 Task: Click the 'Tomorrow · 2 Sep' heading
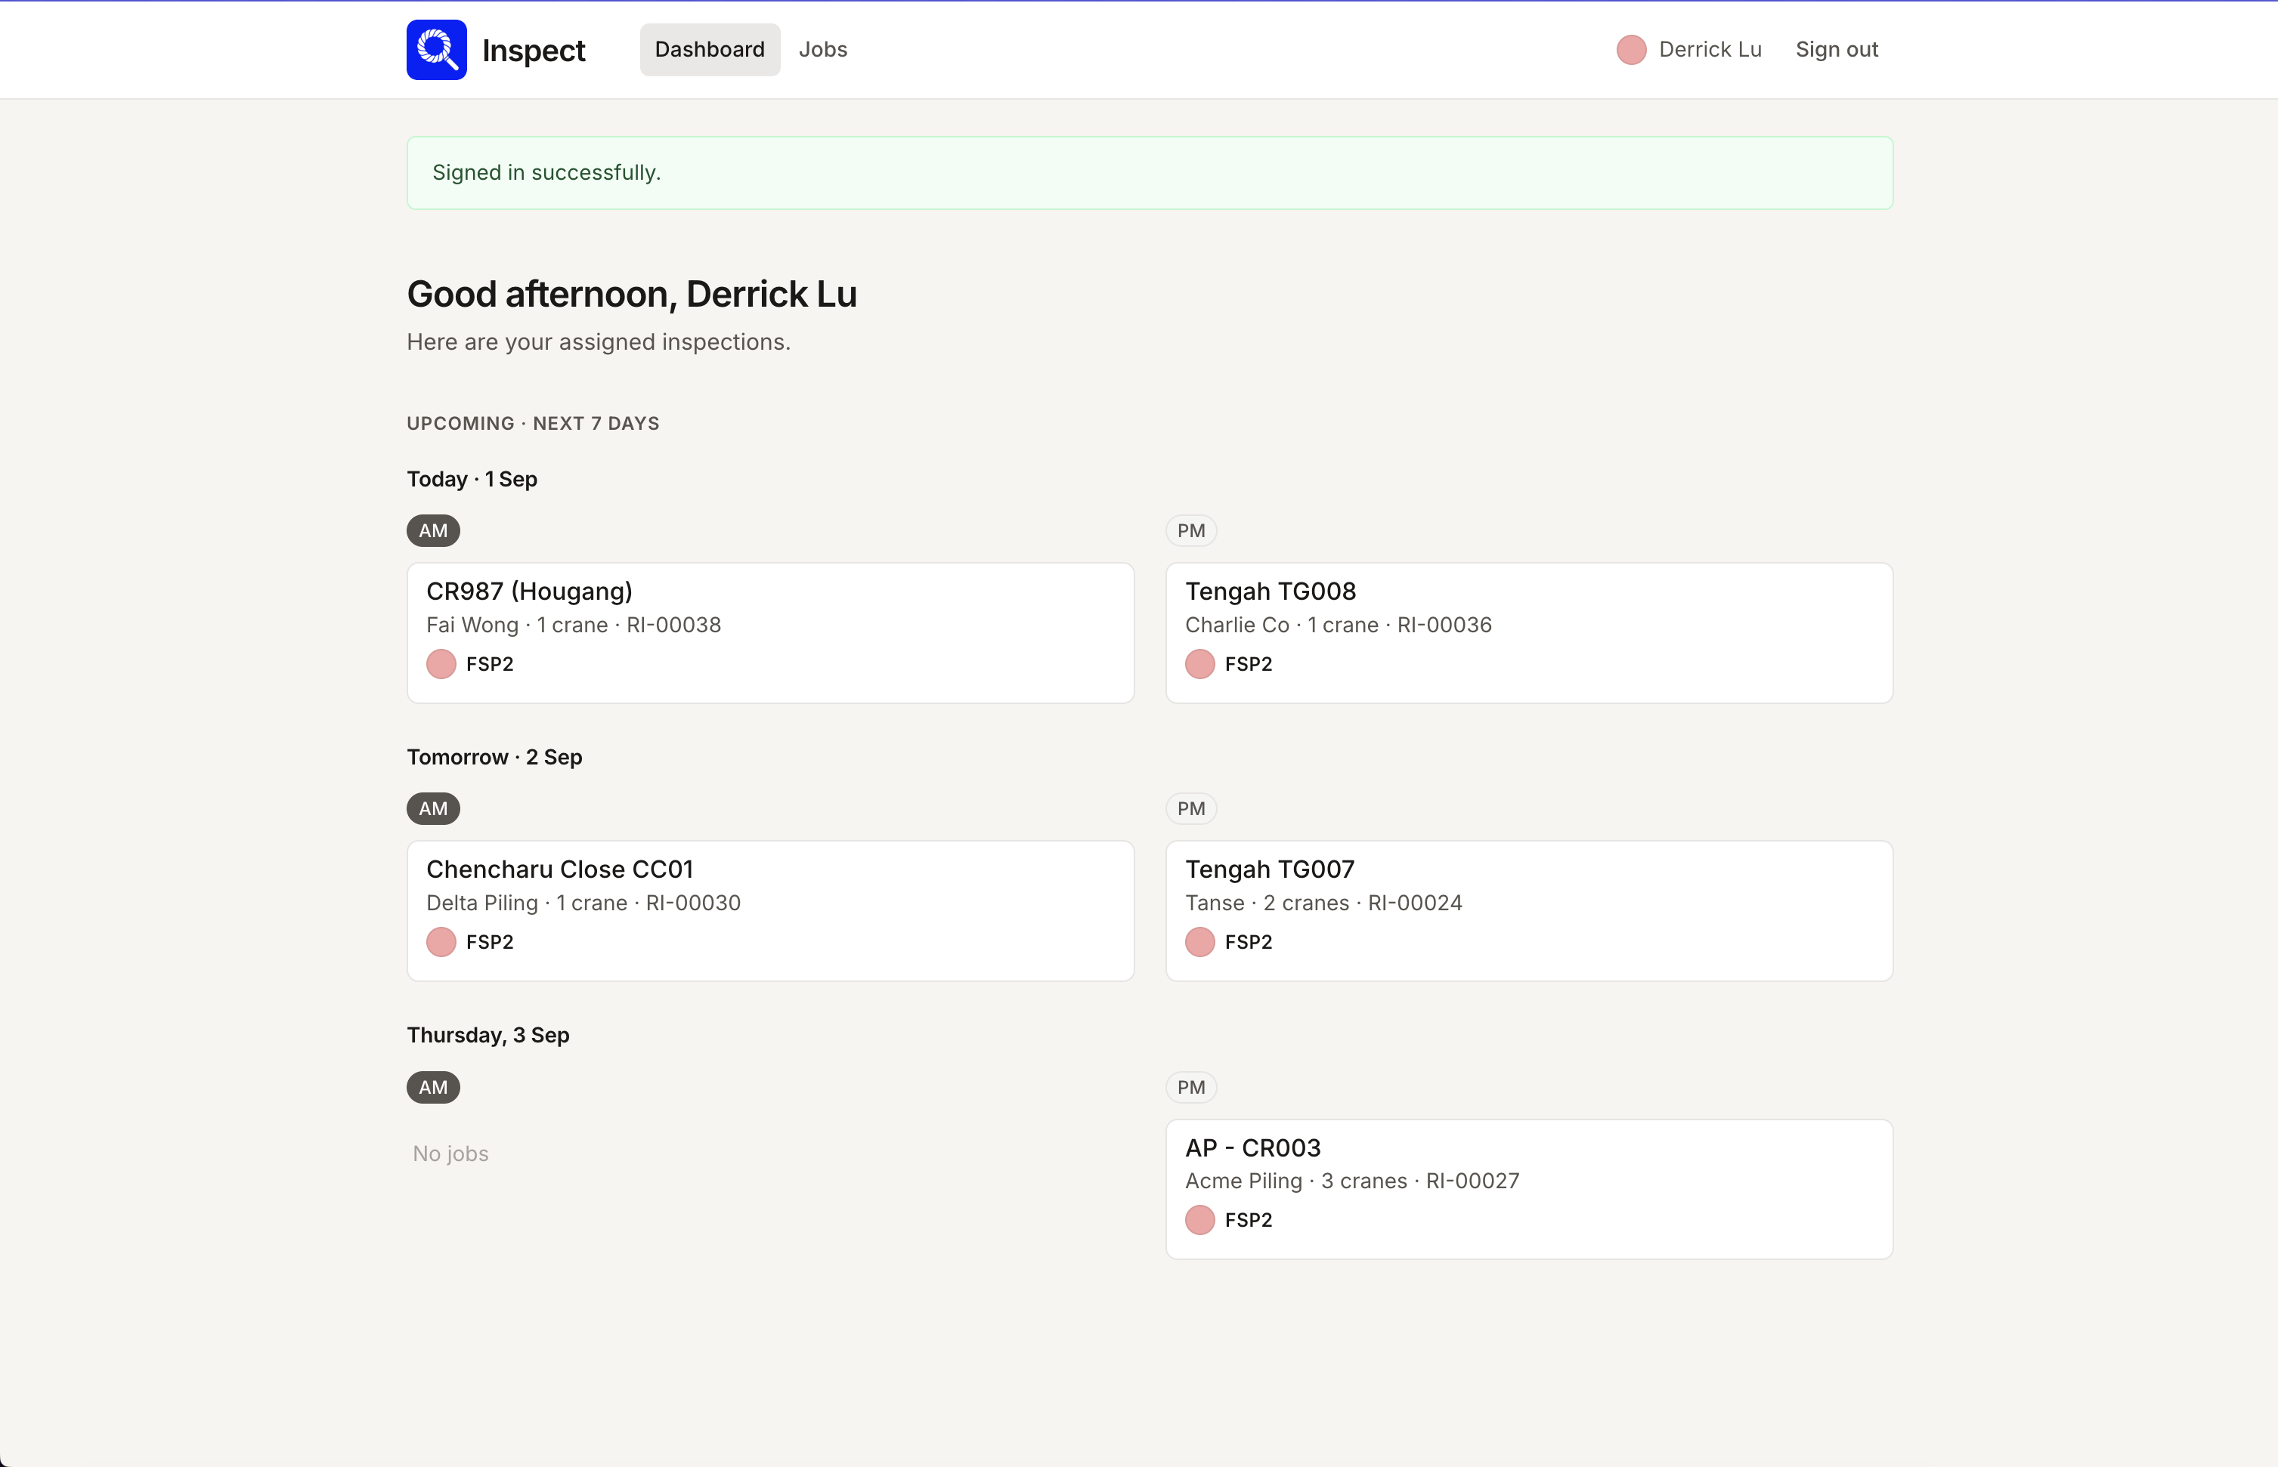[x=495, y=758]
